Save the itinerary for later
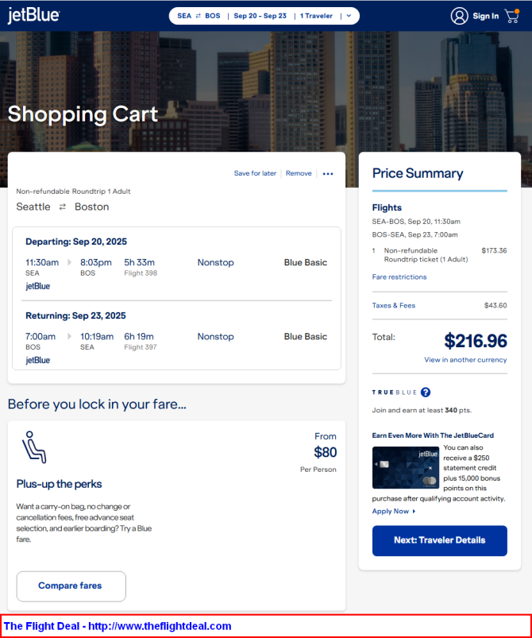The height and width of the screenshot is (638, 532). click(255, 173)
